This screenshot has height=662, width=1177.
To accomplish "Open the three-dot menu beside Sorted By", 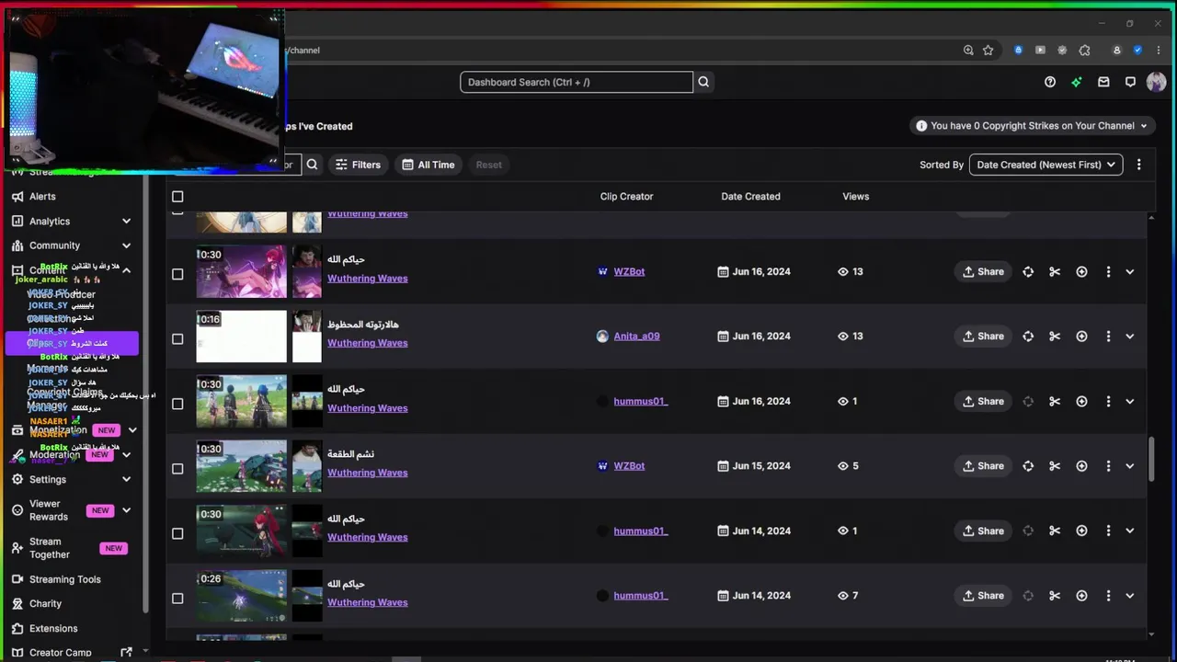I will click(x=1138, y=165).
